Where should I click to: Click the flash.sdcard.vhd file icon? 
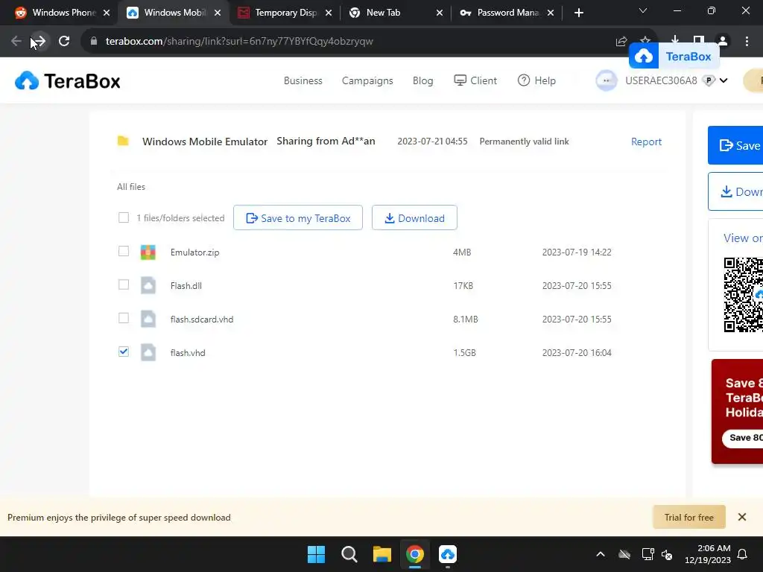pyautogui.click(x=148, y=319)
